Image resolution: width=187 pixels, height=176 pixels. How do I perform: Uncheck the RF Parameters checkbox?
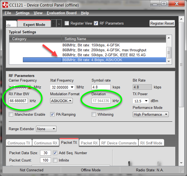(x=96, y=23)
